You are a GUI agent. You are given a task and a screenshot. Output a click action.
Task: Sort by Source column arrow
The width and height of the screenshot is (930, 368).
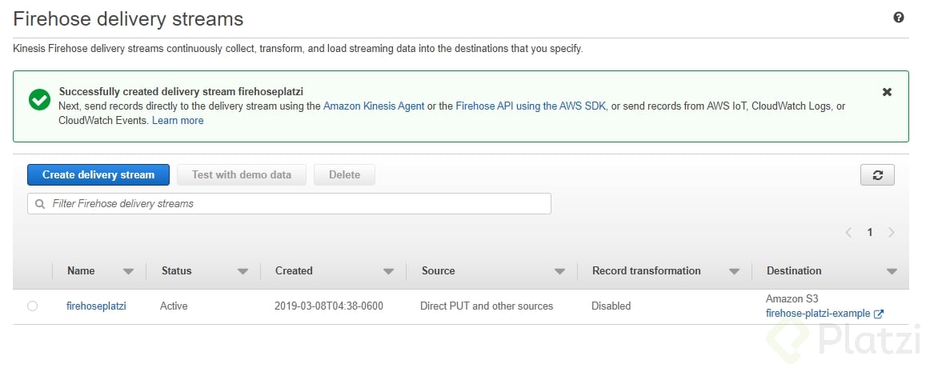coord(559,271)
